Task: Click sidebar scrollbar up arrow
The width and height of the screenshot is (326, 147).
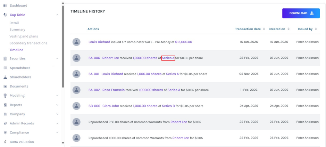Action: click(63, 3)
